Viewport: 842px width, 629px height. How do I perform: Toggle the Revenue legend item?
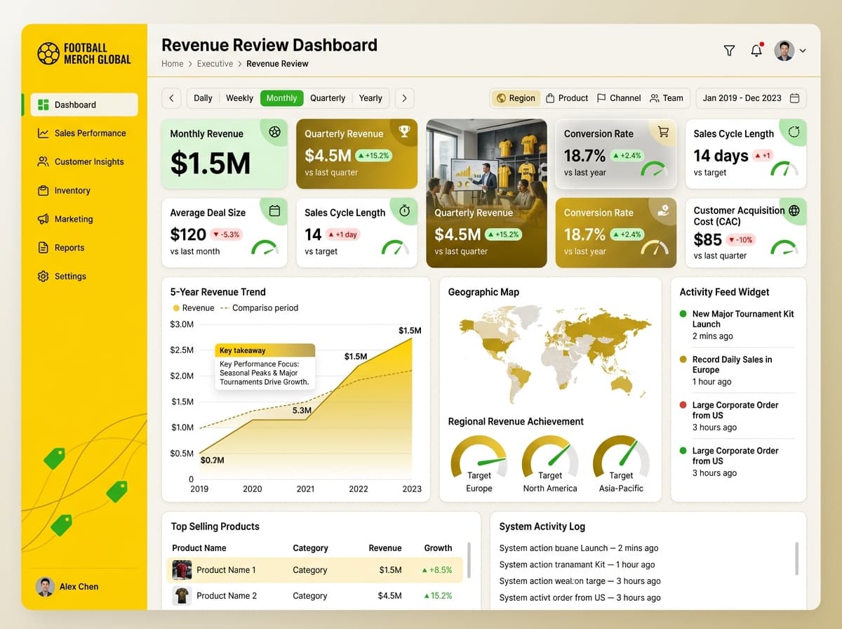tap(193, 307)
